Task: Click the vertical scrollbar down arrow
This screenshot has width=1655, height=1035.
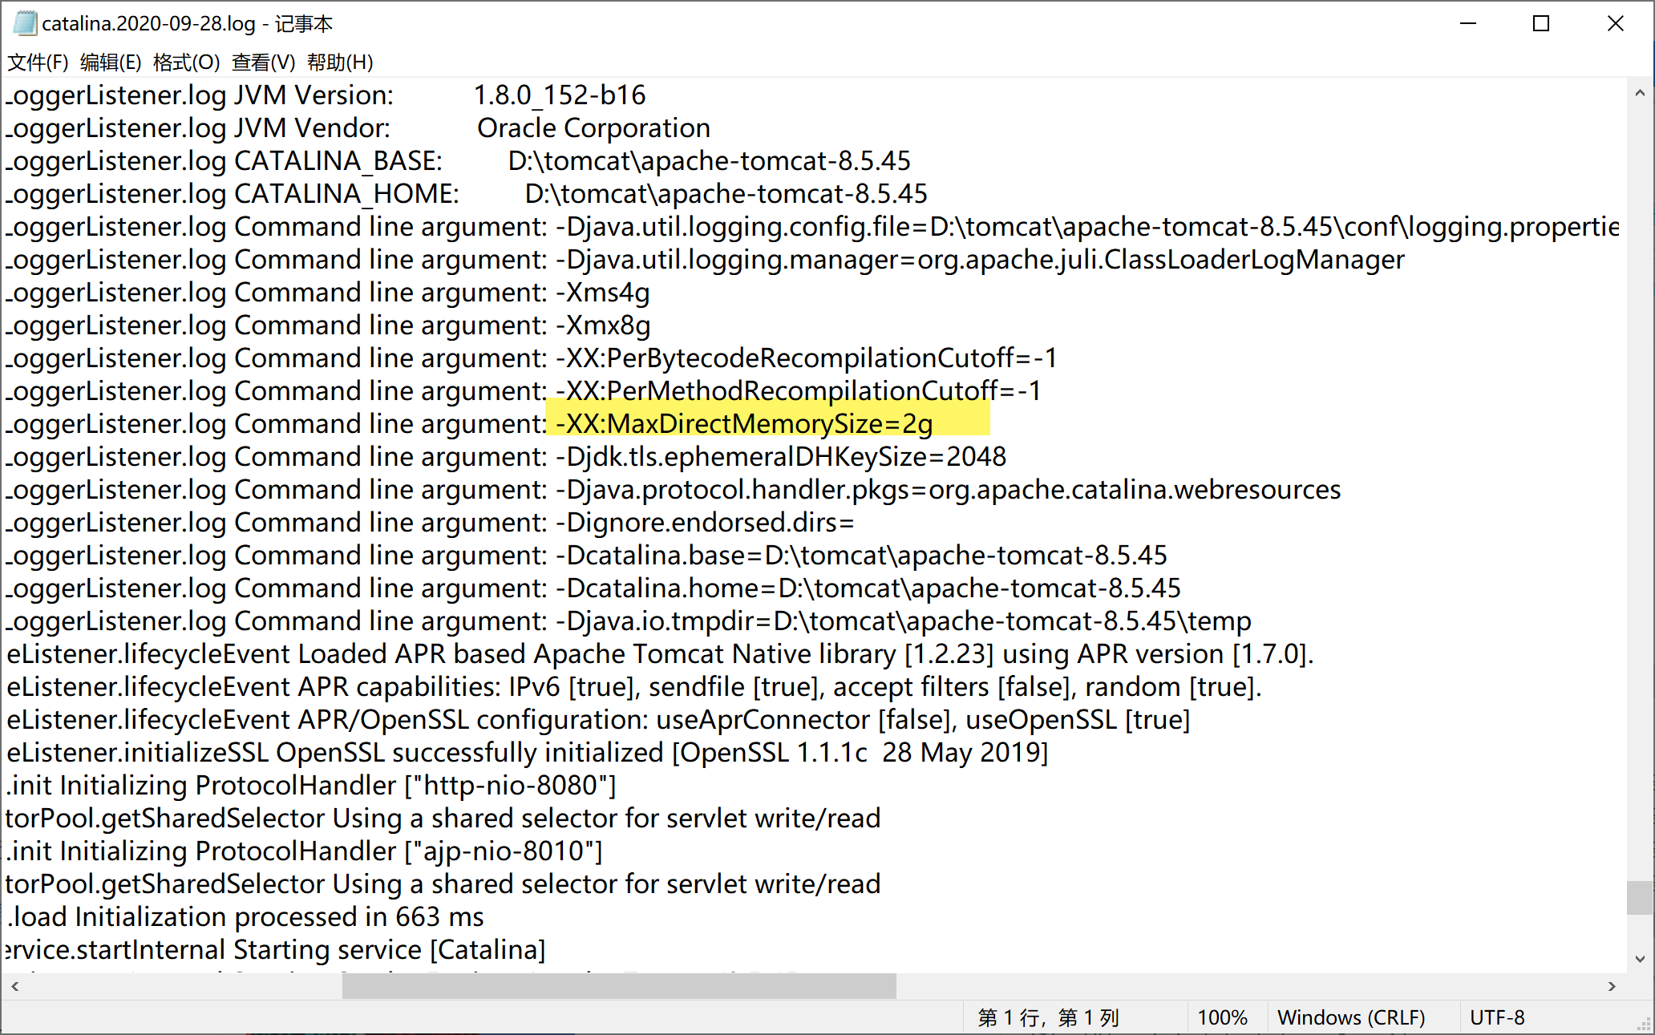Action: [x=1640, y=959]
